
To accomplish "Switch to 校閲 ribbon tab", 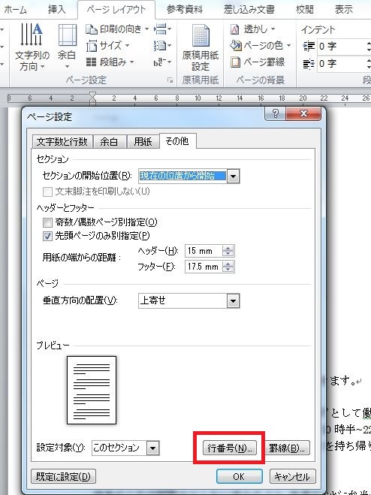I will point(305,10).
